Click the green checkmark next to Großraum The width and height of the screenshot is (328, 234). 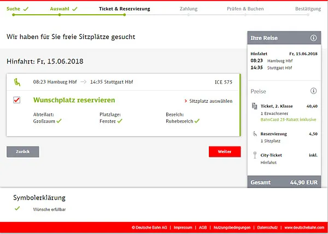coord(59,121)
